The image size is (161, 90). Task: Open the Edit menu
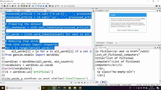pos(5,3)
